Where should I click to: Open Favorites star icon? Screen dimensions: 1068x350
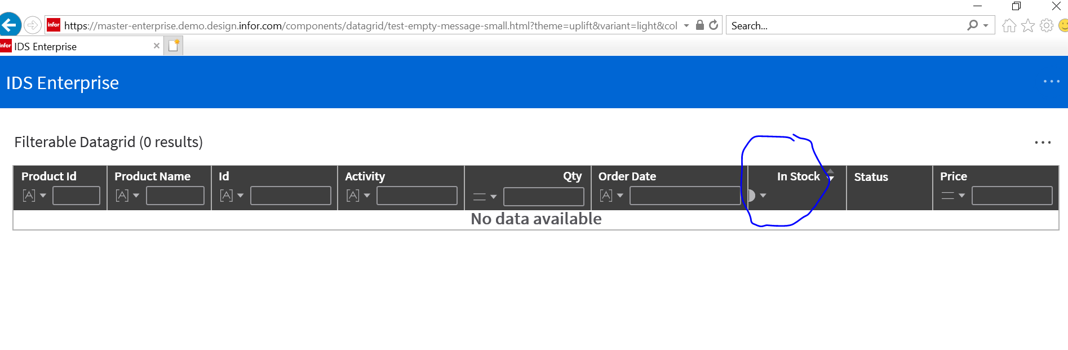(x=1028, y=25)
